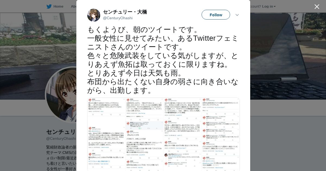Click the caret arrow beside Log in
Screen dimensions: 326x171
275,7
